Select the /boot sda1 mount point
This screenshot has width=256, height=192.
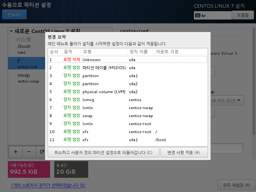[x=27, y=49]
